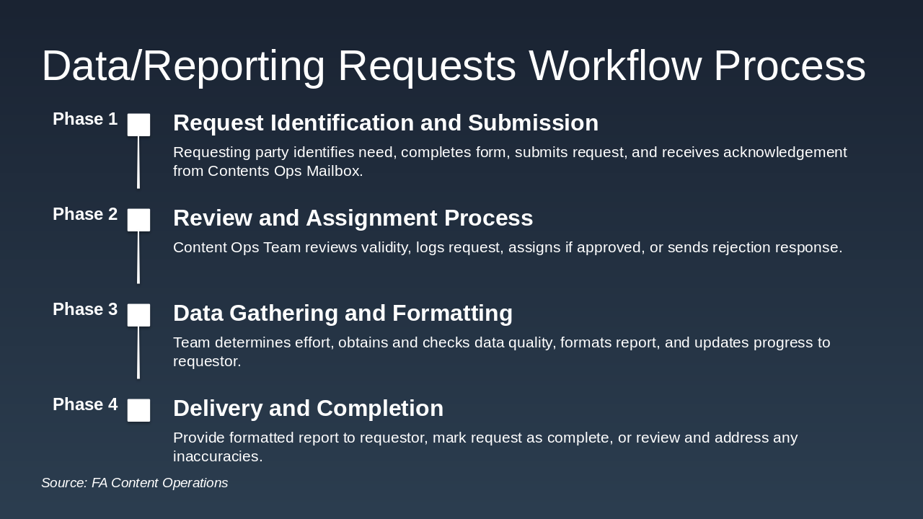This screenshot has width=923, height=519.
Task: Select the 'Provide formatted report' description text
Action: click(x=485, y=447)
